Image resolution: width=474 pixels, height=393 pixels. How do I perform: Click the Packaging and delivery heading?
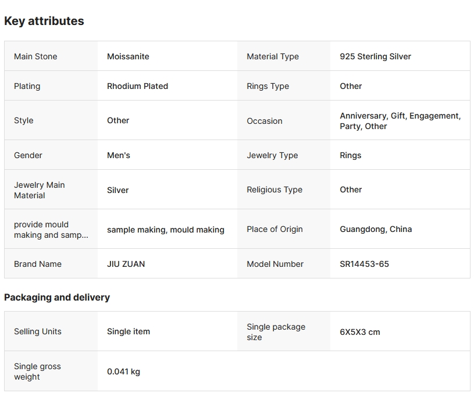(57, 297)
